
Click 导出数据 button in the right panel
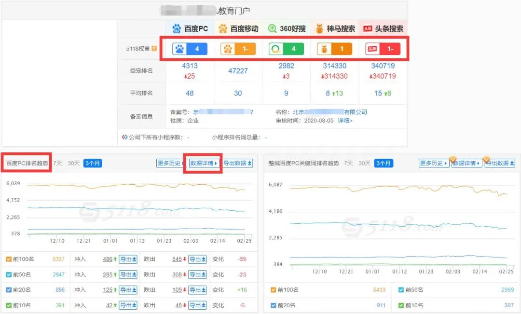point(500,164)
